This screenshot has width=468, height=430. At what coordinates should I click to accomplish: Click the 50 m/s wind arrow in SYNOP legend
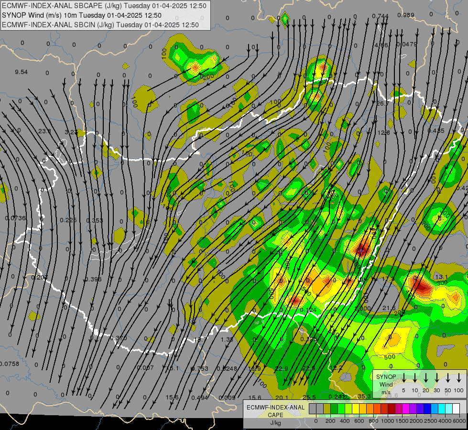(x=448, y=378)
